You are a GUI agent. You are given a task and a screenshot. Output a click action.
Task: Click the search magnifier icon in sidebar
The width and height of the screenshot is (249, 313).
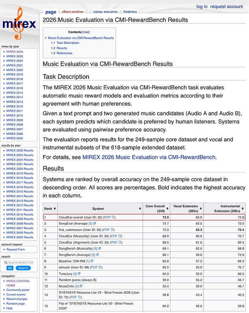tap(5, 262)
